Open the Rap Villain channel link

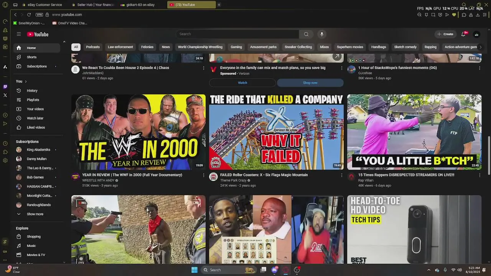pyautogui.click(x=366, y=181)
